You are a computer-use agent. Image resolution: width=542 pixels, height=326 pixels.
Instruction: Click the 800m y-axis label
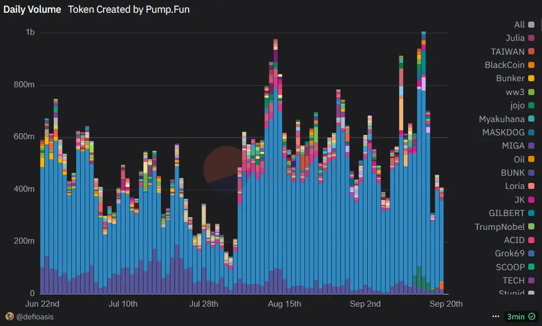tap(24, 85)
